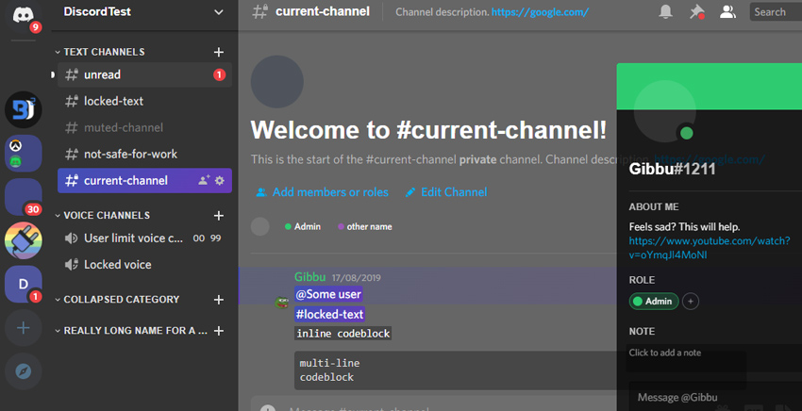Open the muted-channel
The height and width of the screenshot is (411, 802).
pyautogui.click(x=144, y=128)
